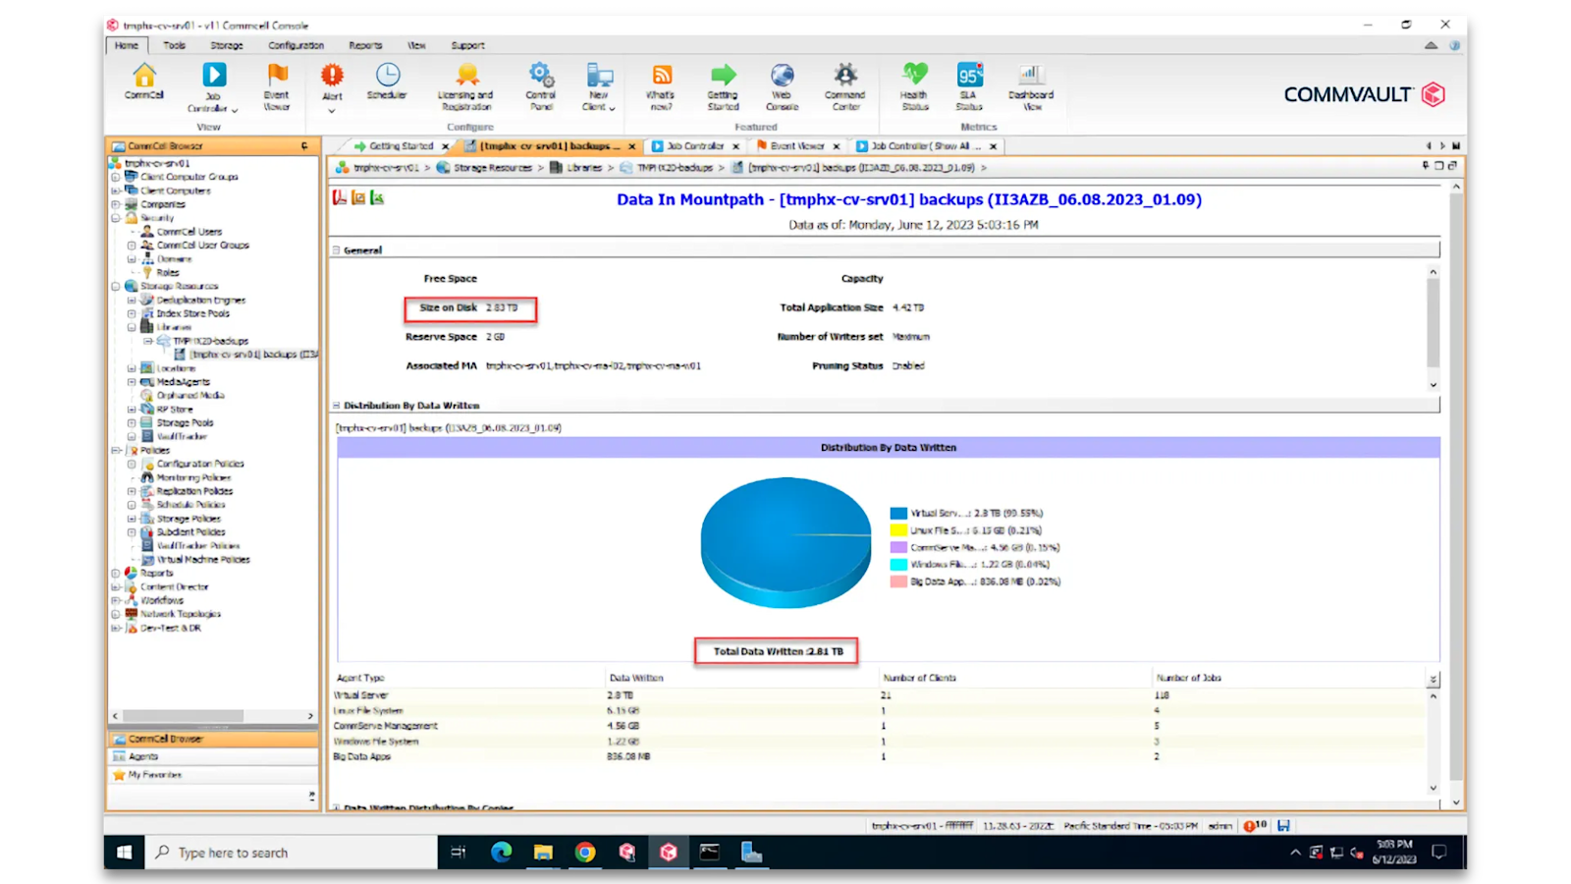Switch to the Event Viewer document tab
Screen dimensions: 1571x884
797,146
